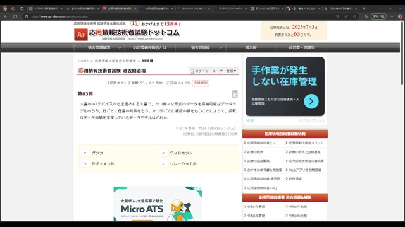Click the green update button in toolbar
This screenshot has width=405, height=227.
point(378,16)
